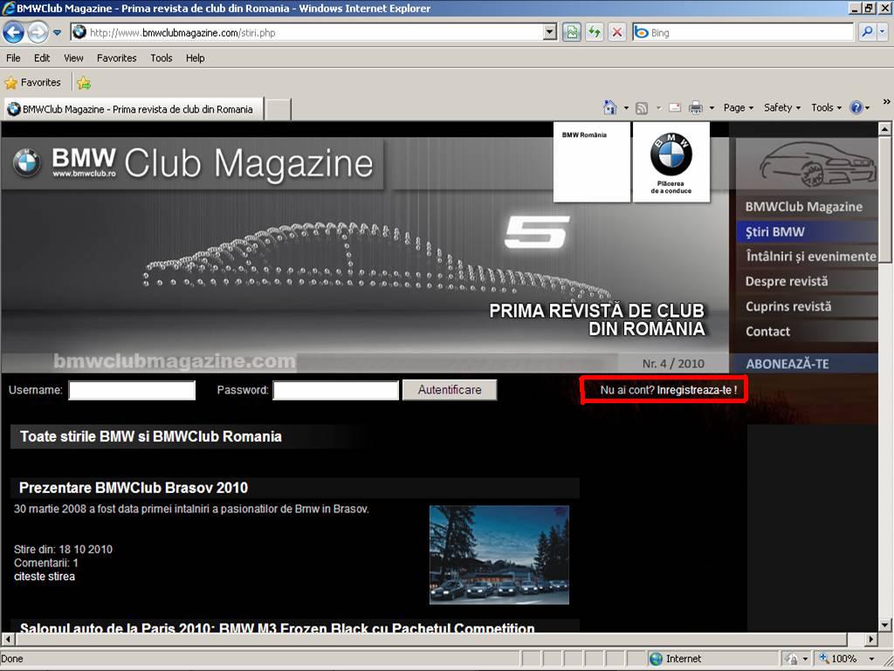Click the BMW Romania white box
Screen dimensions: 894x671
click(x=592, y=161)
